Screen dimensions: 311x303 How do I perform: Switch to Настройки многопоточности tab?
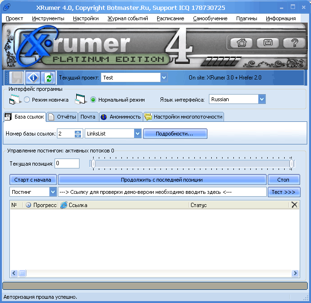tap(183, 117)
